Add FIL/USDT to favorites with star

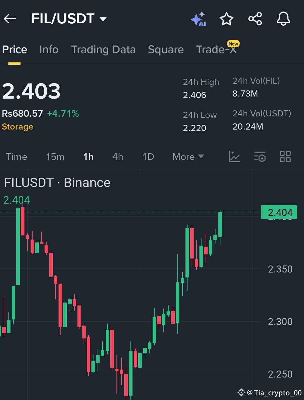226,19
